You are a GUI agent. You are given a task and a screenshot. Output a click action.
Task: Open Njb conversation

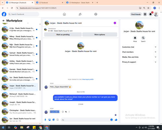click(x=19, y=46)
